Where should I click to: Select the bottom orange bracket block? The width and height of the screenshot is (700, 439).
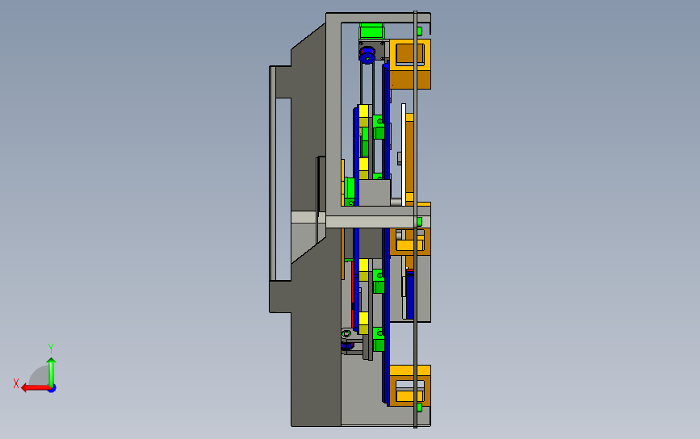410,386
